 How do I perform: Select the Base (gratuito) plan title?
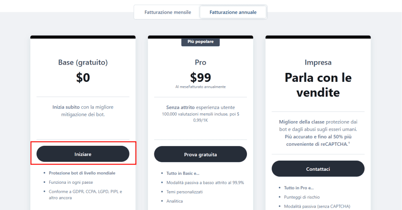(83, 62)
